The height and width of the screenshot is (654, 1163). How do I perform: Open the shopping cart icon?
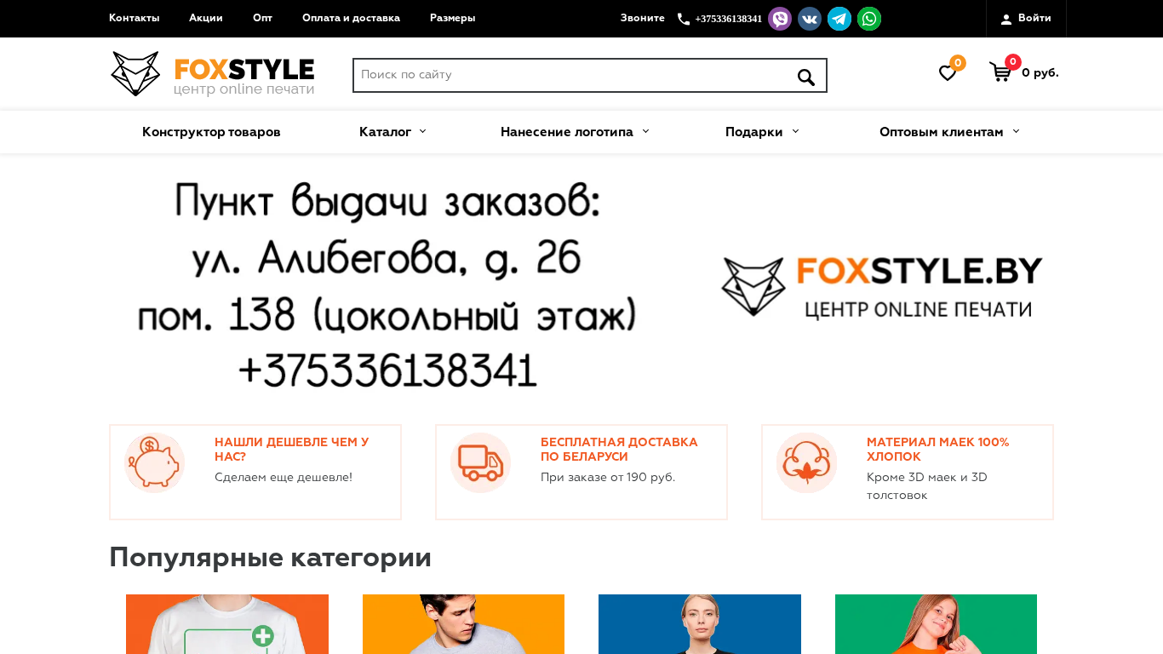tap(1000, 72)
